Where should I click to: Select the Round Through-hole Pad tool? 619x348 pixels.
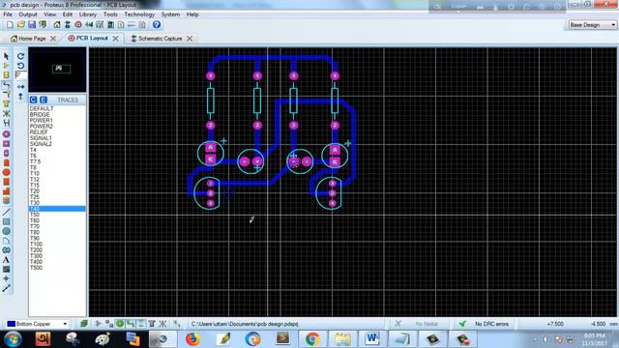pos(7,134)
